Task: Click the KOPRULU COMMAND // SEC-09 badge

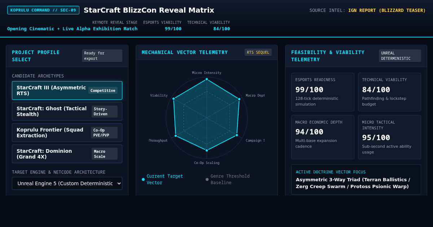Action: (43, 10)
